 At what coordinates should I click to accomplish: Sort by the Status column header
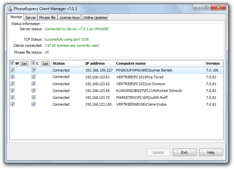pos(68,63)
